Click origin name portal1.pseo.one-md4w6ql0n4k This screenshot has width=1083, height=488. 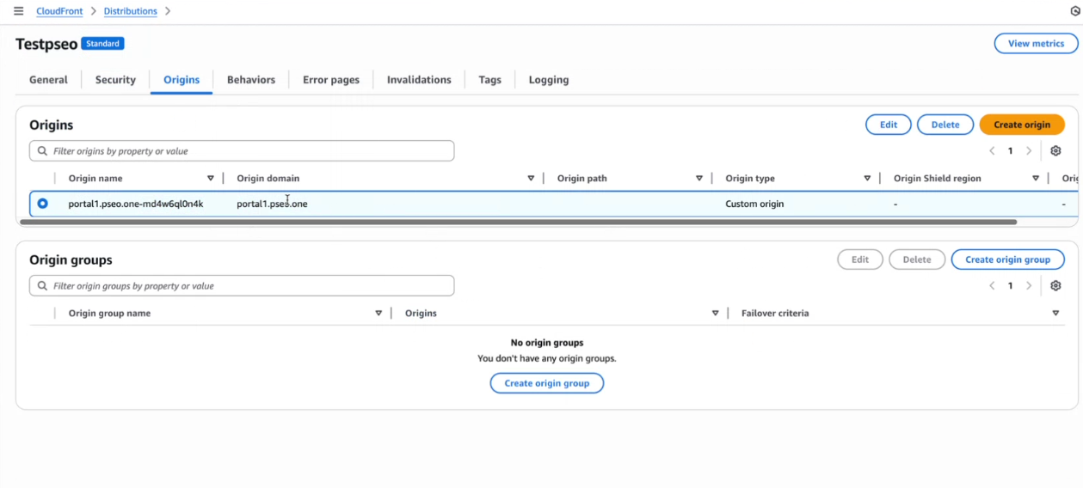click(x=136, y=204)
